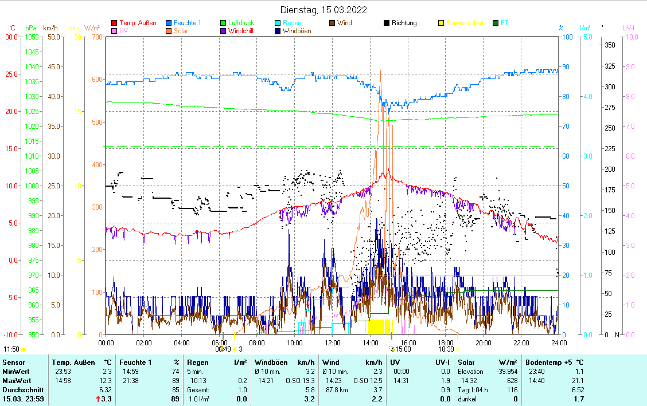Click the dark green ET legend square
The image size is (647, 406).
click(x=496, y=23)
